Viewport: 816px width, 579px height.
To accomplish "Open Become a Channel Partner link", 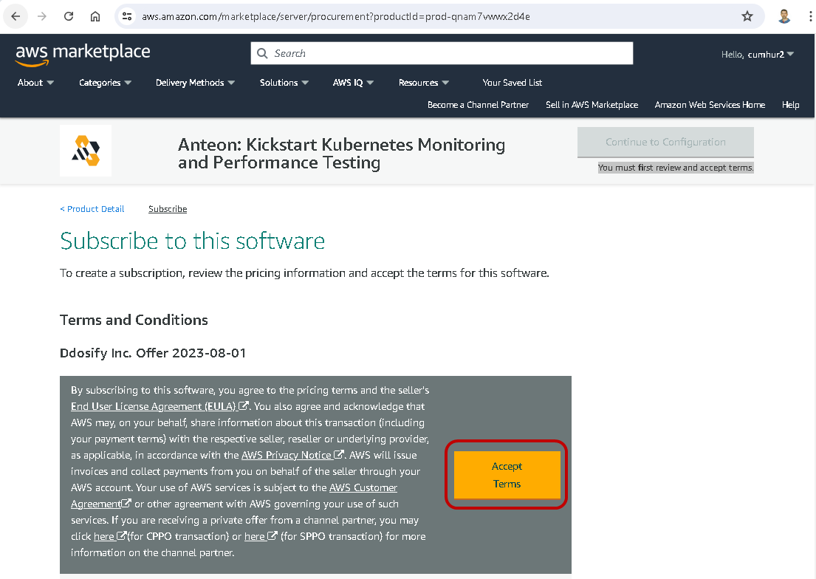I will click(x=478, y=105).
